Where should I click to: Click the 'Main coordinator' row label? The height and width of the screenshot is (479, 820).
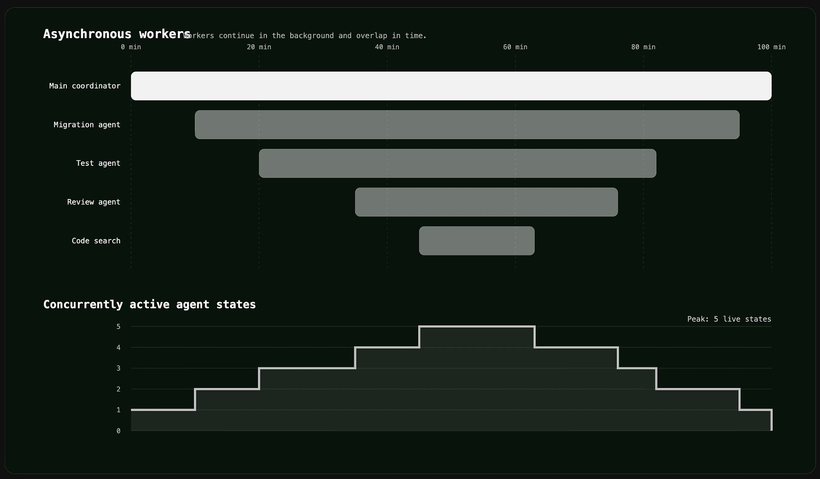(85, 86)
